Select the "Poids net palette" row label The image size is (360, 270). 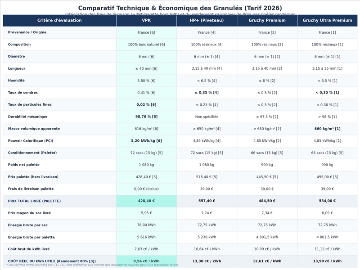pos(24,165)
